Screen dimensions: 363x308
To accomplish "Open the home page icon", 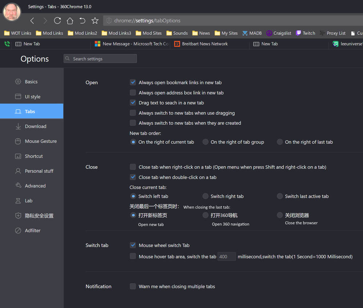I will pos(70,21).
